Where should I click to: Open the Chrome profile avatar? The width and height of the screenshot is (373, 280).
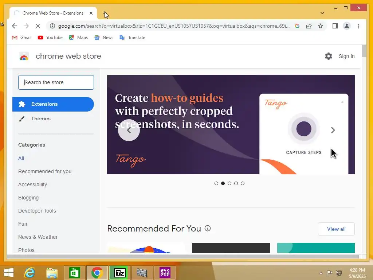coord(347,26)
